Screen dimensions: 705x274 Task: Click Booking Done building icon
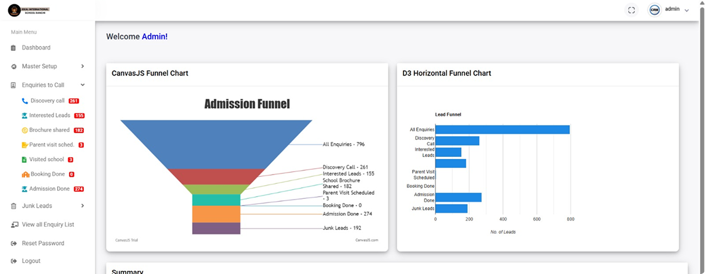point(25,175)
